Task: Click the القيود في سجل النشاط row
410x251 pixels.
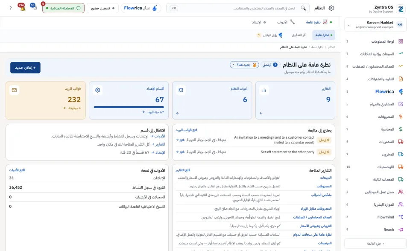Action: pyautogui.click(x=87, y=187)
